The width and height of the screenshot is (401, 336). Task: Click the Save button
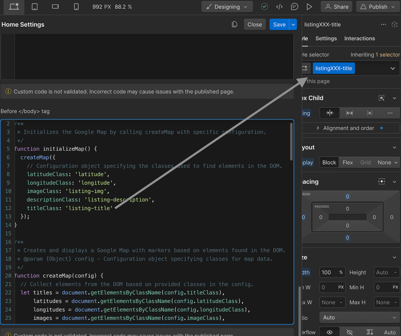(x=279, y=24)
